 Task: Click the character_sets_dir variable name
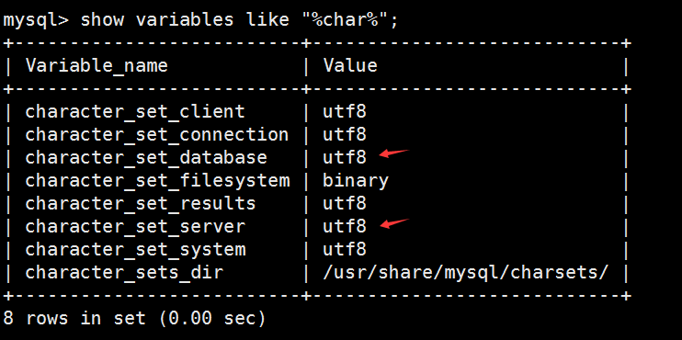[x=124, y=273]
